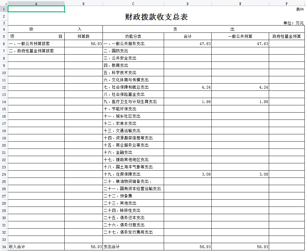306x251 pixels.
Task: Select row 6 header
Action: point(4,44)
